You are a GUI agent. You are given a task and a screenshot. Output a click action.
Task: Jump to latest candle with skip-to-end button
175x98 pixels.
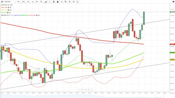[85, 90]
